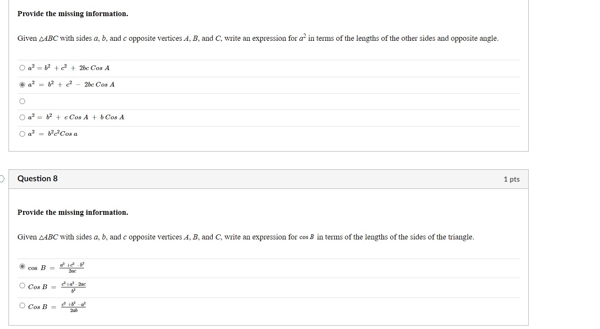This screenshot has height=329, width=600.
Task: Click the Provide the missing information heading
Action: (x=72, y=14)
